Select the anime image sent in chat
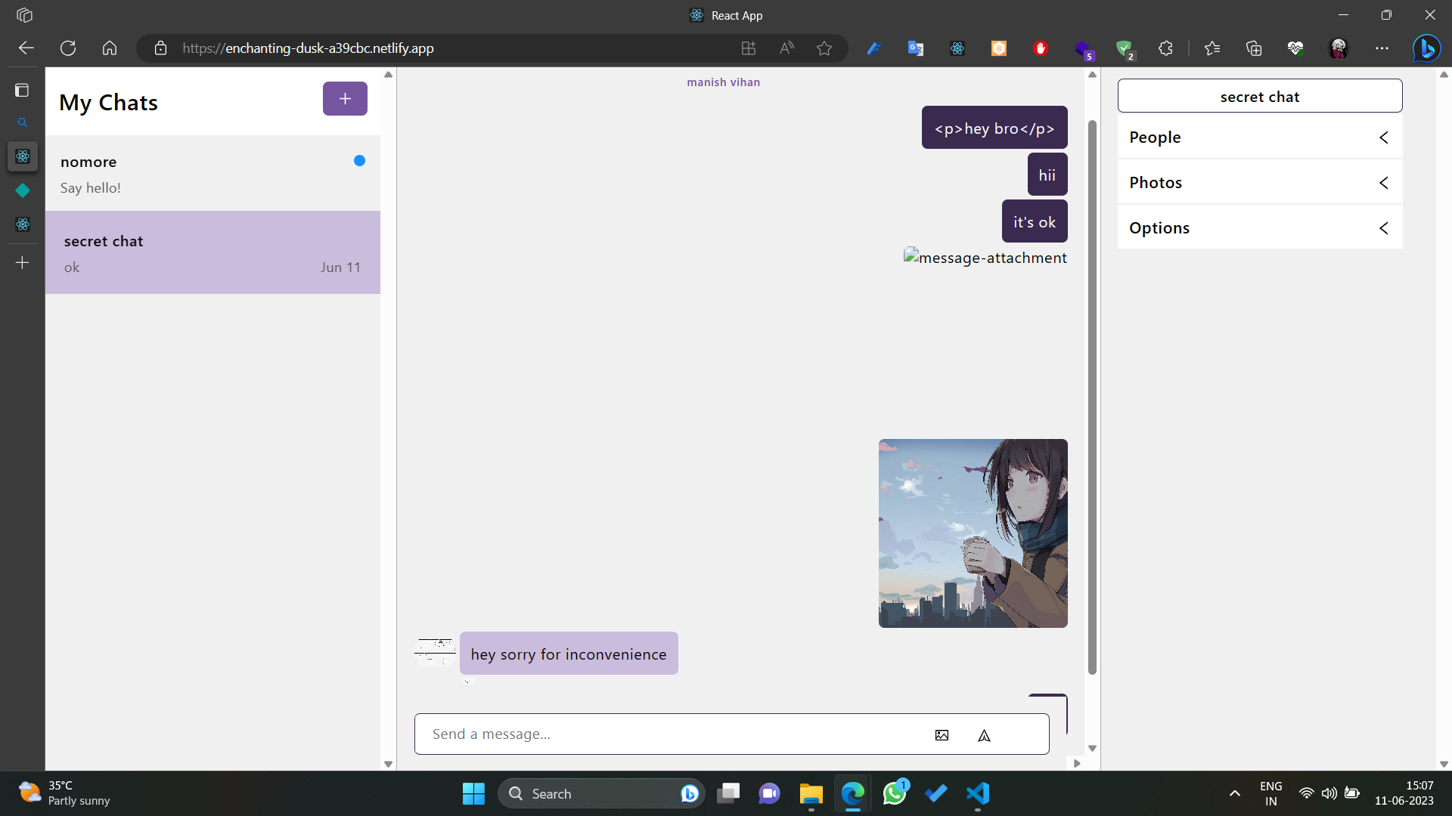 tap(973, 533)
